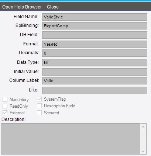The width and height of the screenshot is (151, 156).
Task: Click the 'Like:' label
Action: pos(34,90)
